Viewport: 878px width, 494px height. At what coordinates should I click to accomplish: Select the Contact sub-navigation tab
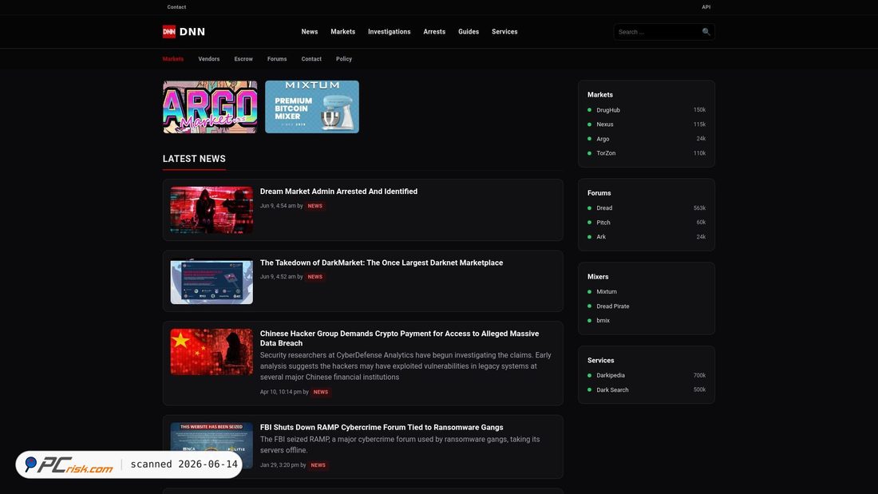click(311, 59)
